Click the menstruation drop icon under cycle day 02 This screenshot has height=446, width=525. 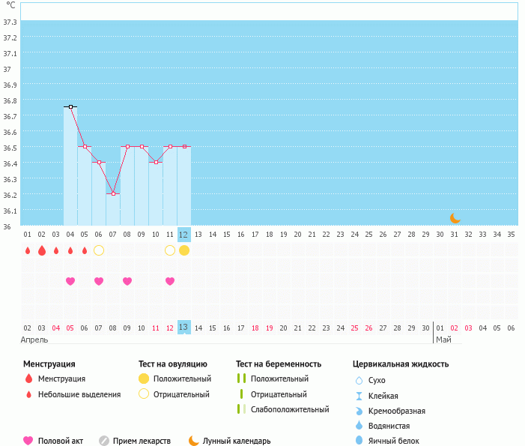pos(42,250)
